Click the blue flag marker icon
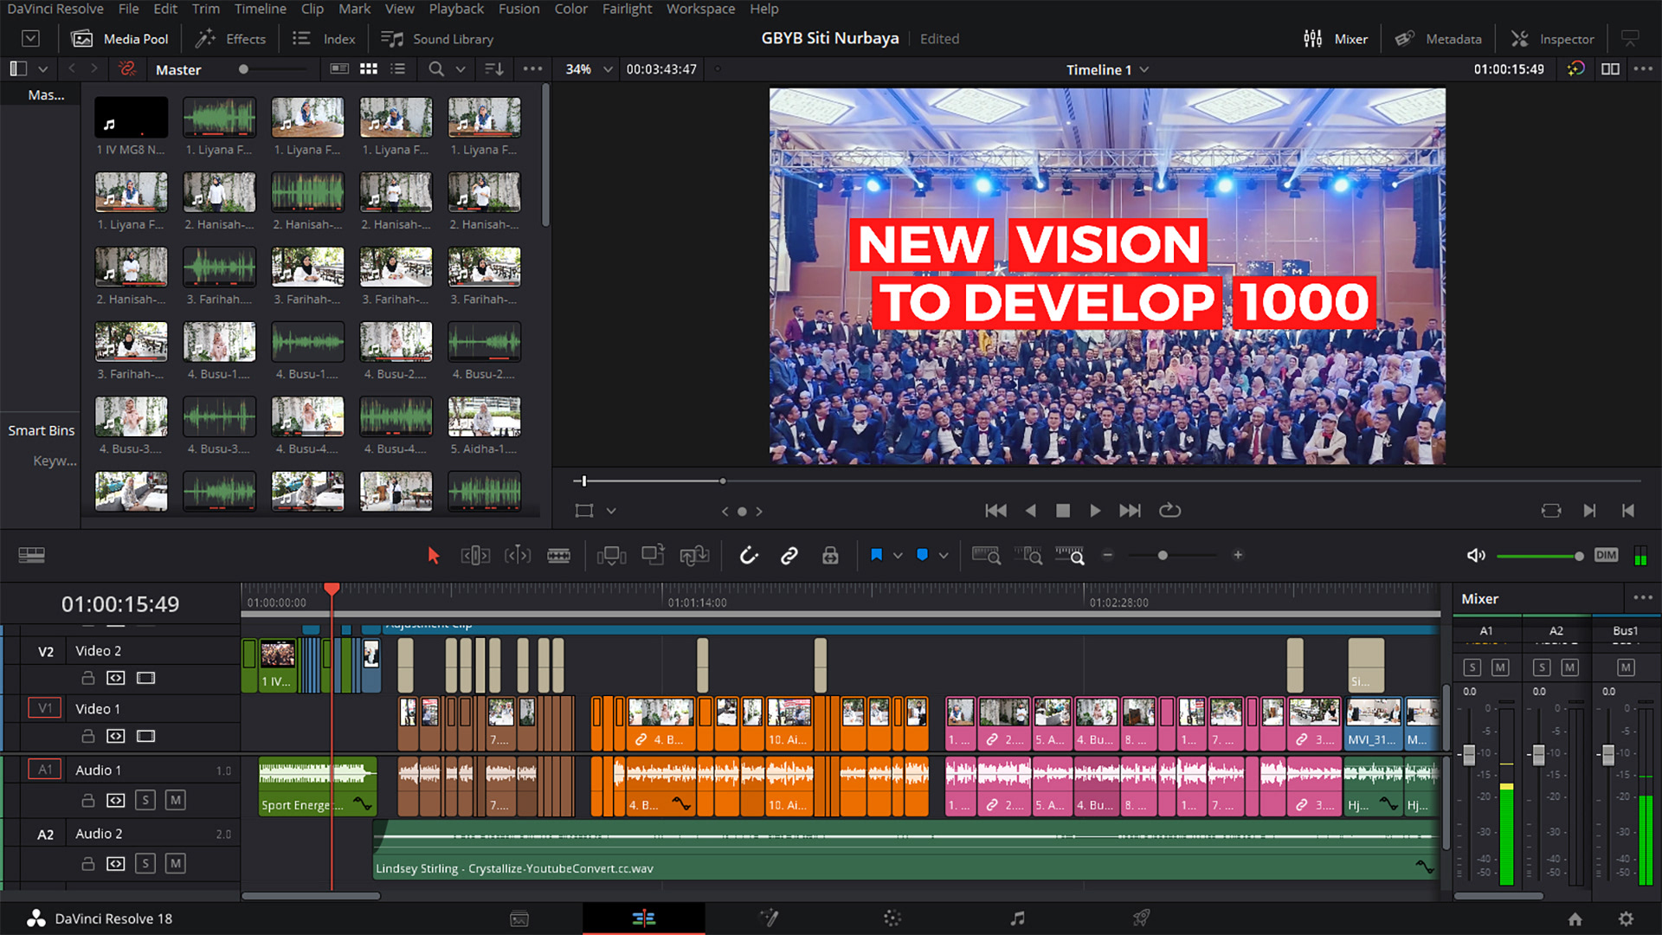Image resolution: width=1662 pixels, height=935 pixels. point(876,556)
